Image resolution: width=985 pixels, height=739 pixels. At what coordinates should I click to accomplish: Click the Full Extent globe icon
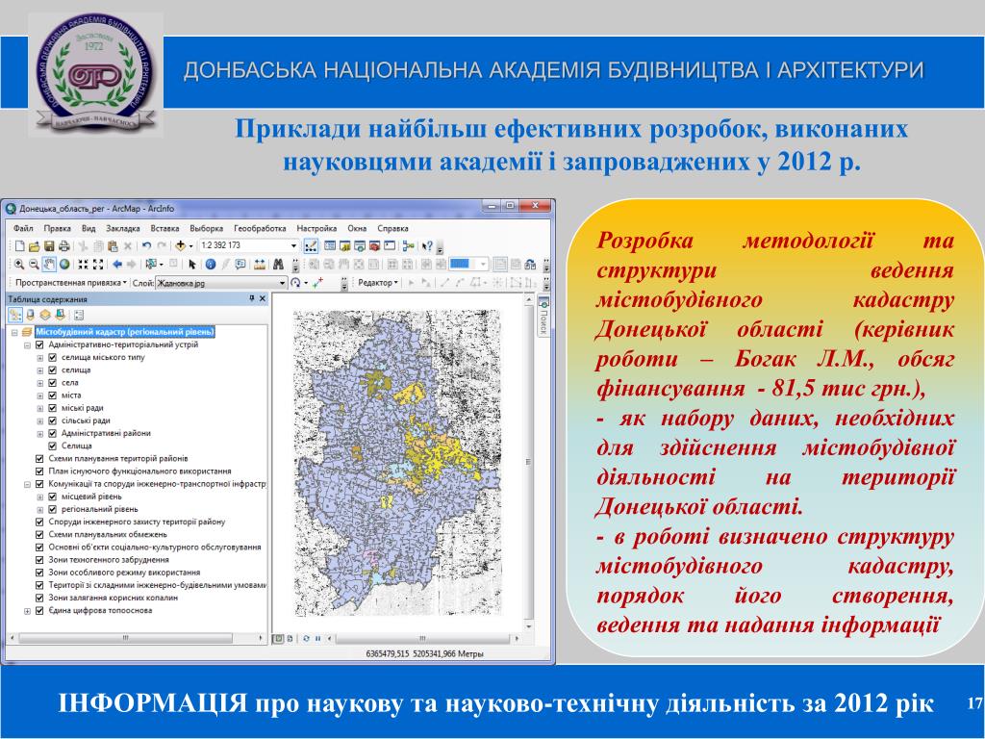coord(64,265)
